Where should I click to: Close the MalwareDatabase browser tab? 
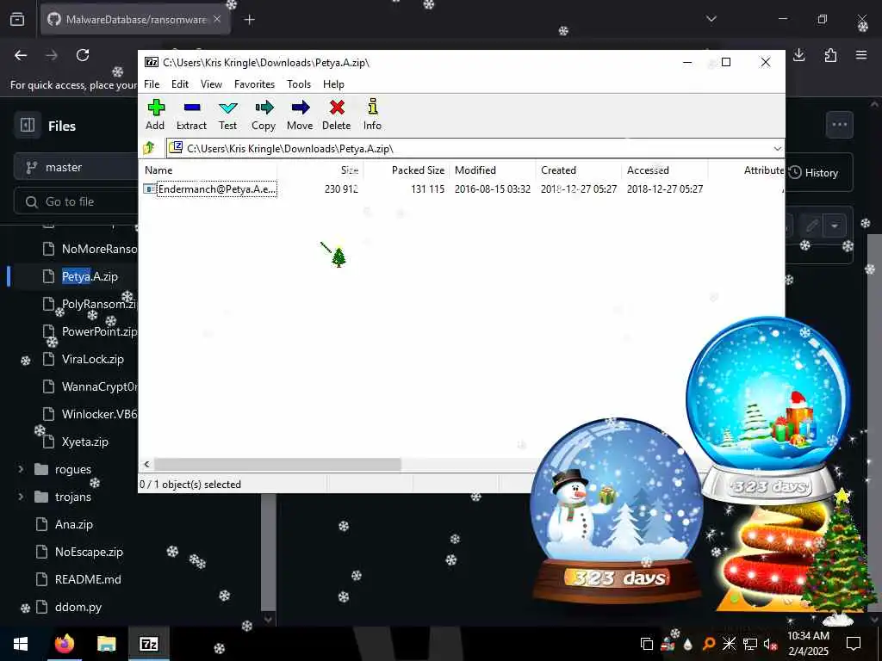tap(217, 19)
